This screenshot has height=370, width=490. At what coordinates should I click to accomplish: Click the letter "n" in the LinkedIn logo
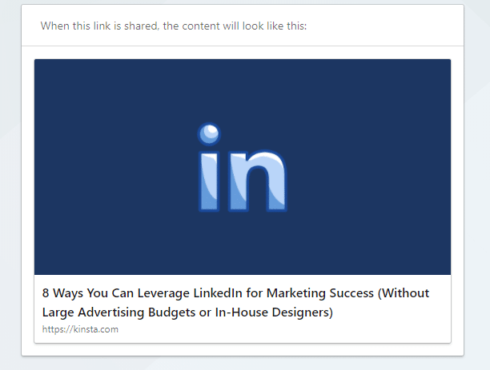click(x=256, y=181)
